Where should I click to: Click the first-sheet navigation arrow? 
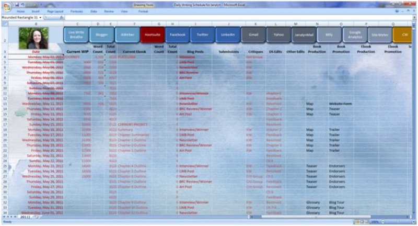4,217
